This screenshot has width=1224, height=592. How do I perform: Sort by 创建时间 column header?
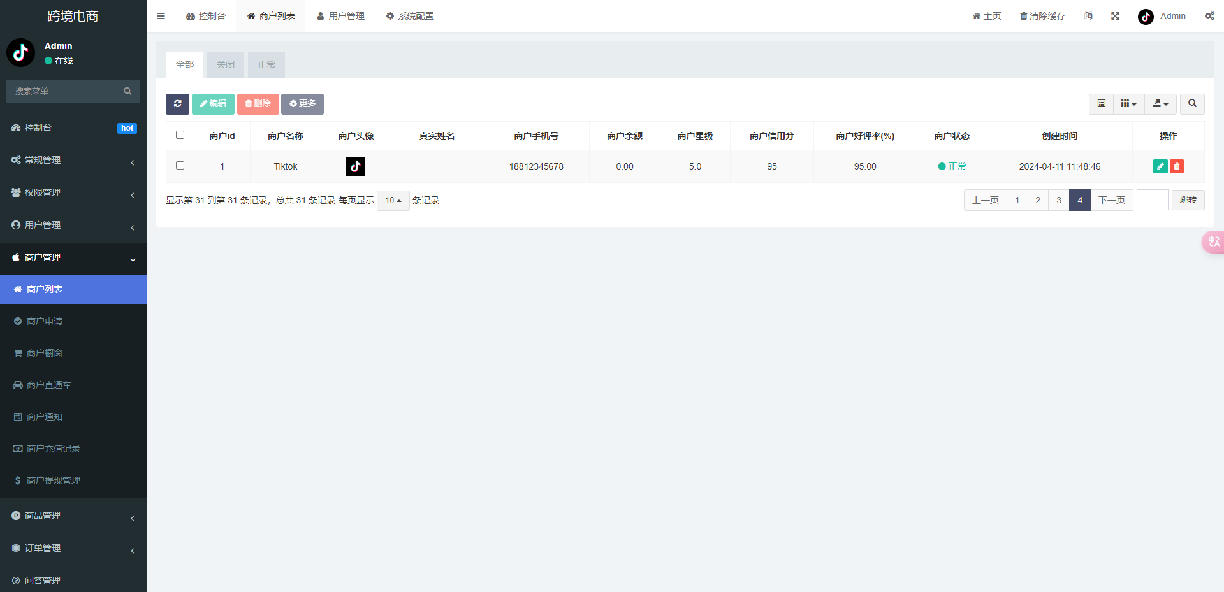coord(1060,136)
